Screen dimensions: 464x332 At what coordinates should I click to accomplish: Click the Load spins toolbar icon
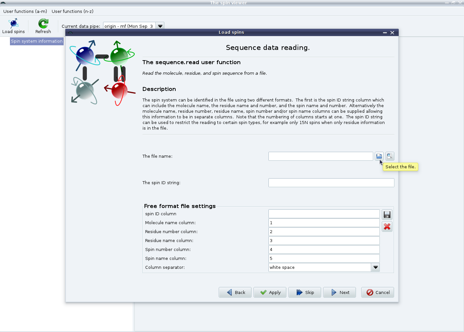14,26
